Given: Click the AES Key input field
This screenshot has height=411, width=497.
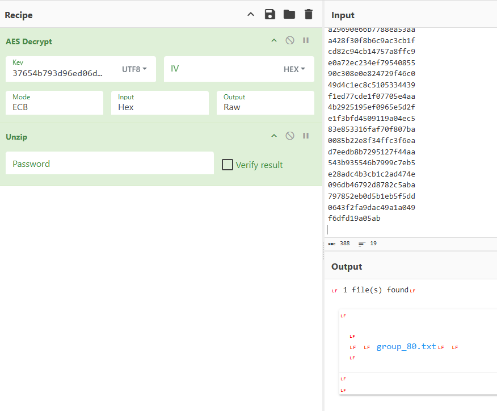Looking at the screenshot, I should coord(60,73).
